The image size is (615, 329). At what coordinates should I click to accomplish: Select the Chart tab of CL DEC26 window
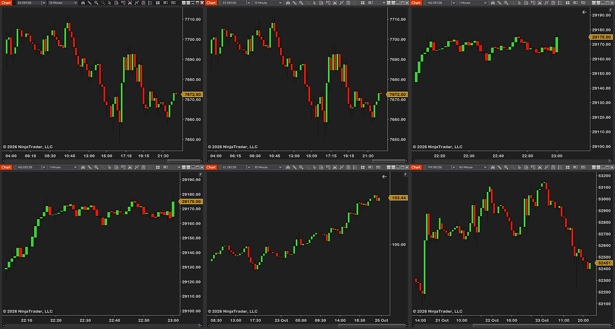[211, 167]
